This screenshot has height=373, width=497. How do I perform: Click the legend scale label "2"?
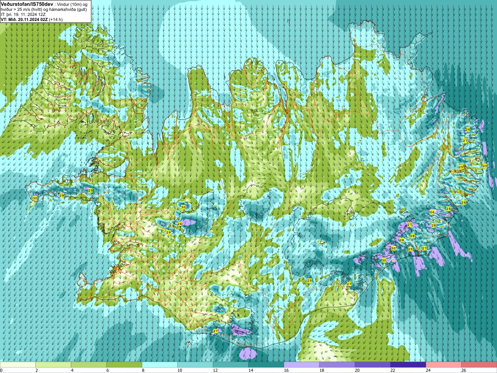point(36,370)
